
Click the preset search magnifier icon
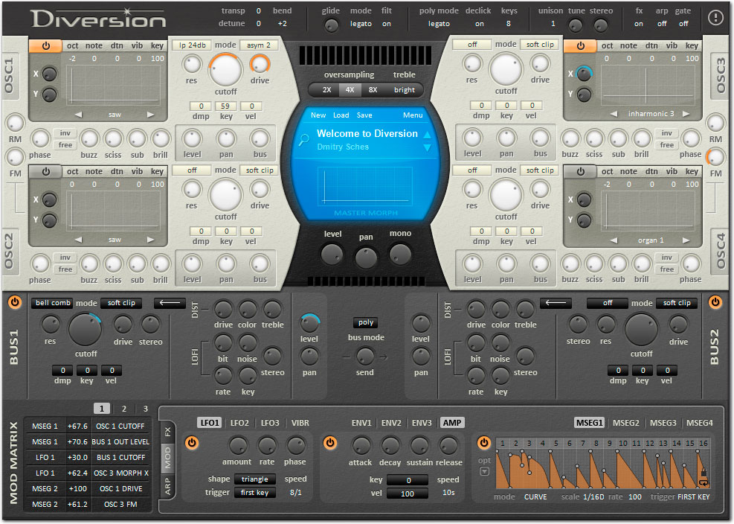tap(303, 139)
